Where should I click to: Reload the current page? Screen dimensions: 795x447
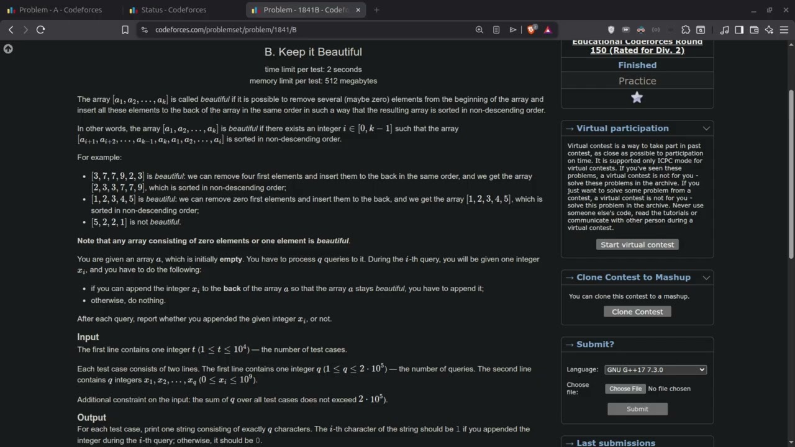pos(41,29)
